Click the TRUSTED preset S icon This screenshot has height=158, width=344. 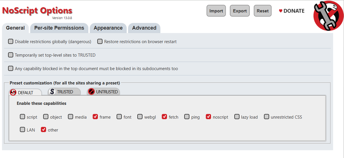pyautogui.click(x=52, y=92)
